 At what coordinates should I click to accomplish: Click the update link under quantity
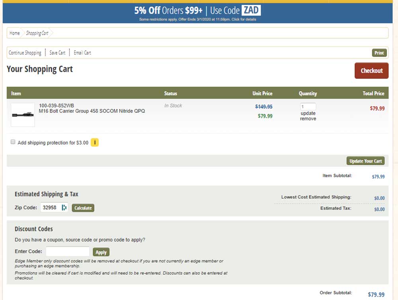(x=308, y=113)
